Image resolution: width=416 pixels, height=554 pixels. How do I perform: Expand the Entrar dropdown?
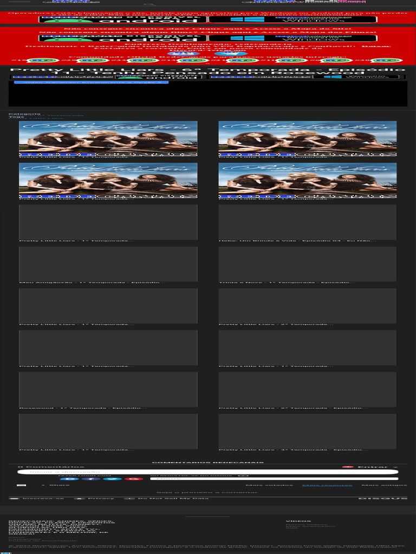[x=378, y=467]
